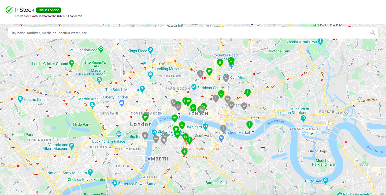Click the magnifying glass search icon

click(373, 33)
